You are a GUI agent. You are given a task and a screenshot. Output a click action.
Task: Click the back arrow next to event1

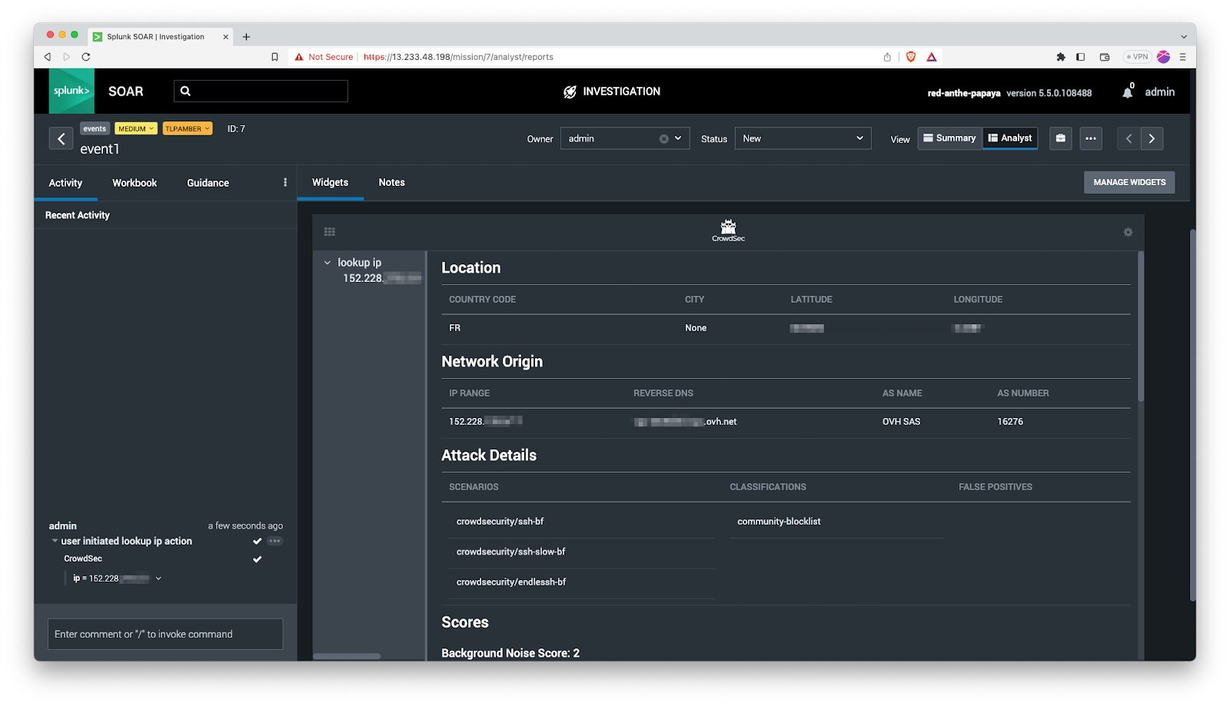point(61,138)
